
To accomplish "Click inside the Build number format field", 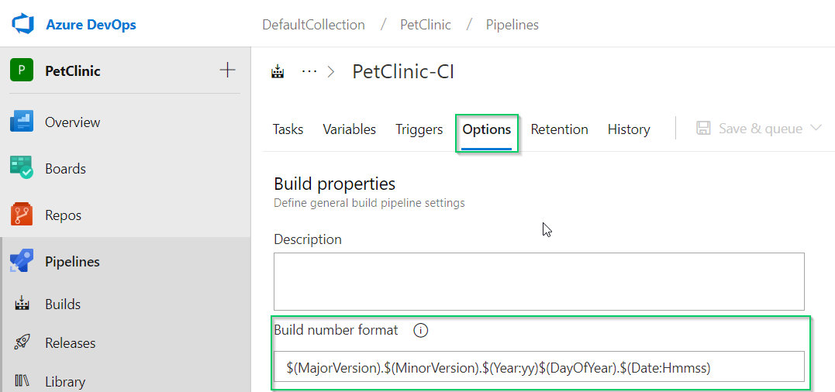I will pyautogui.click(x=538, y=367).
